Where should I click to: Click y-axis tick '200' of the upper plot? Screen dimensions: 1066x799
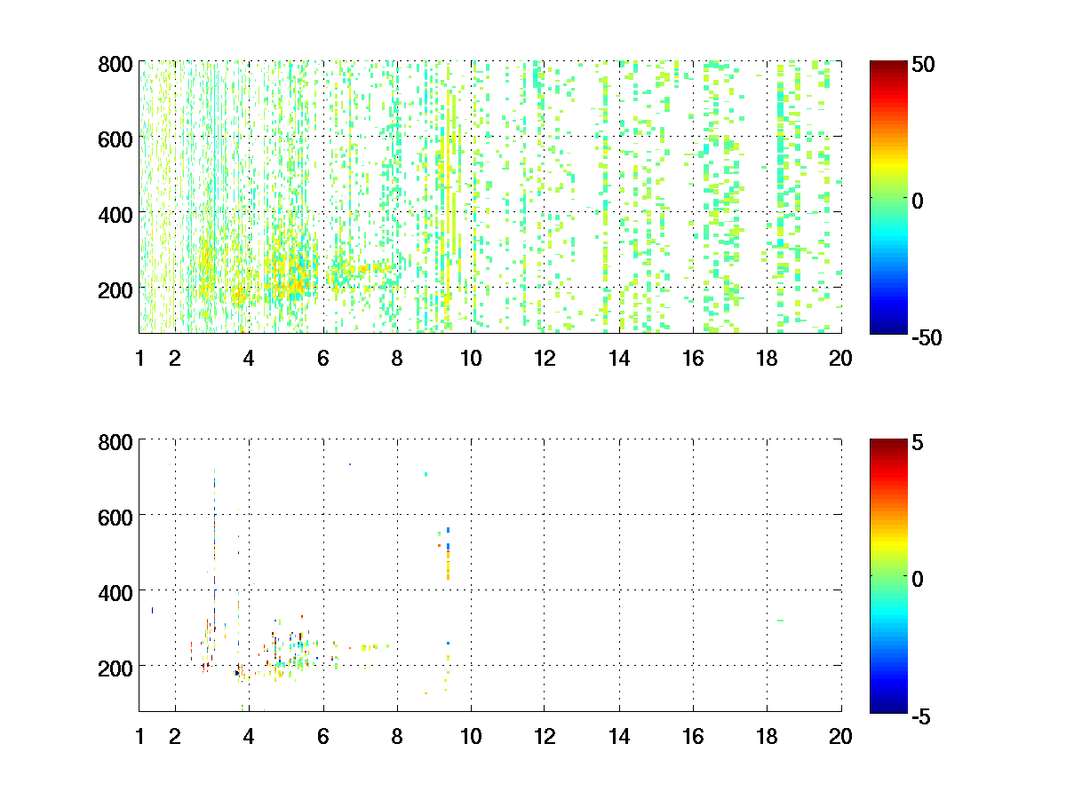point(115,289)
